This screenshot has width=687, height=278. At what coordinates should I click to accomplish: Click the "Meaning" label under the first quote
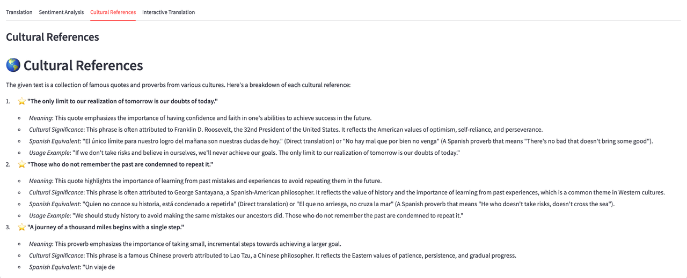(x=41, y=118)
